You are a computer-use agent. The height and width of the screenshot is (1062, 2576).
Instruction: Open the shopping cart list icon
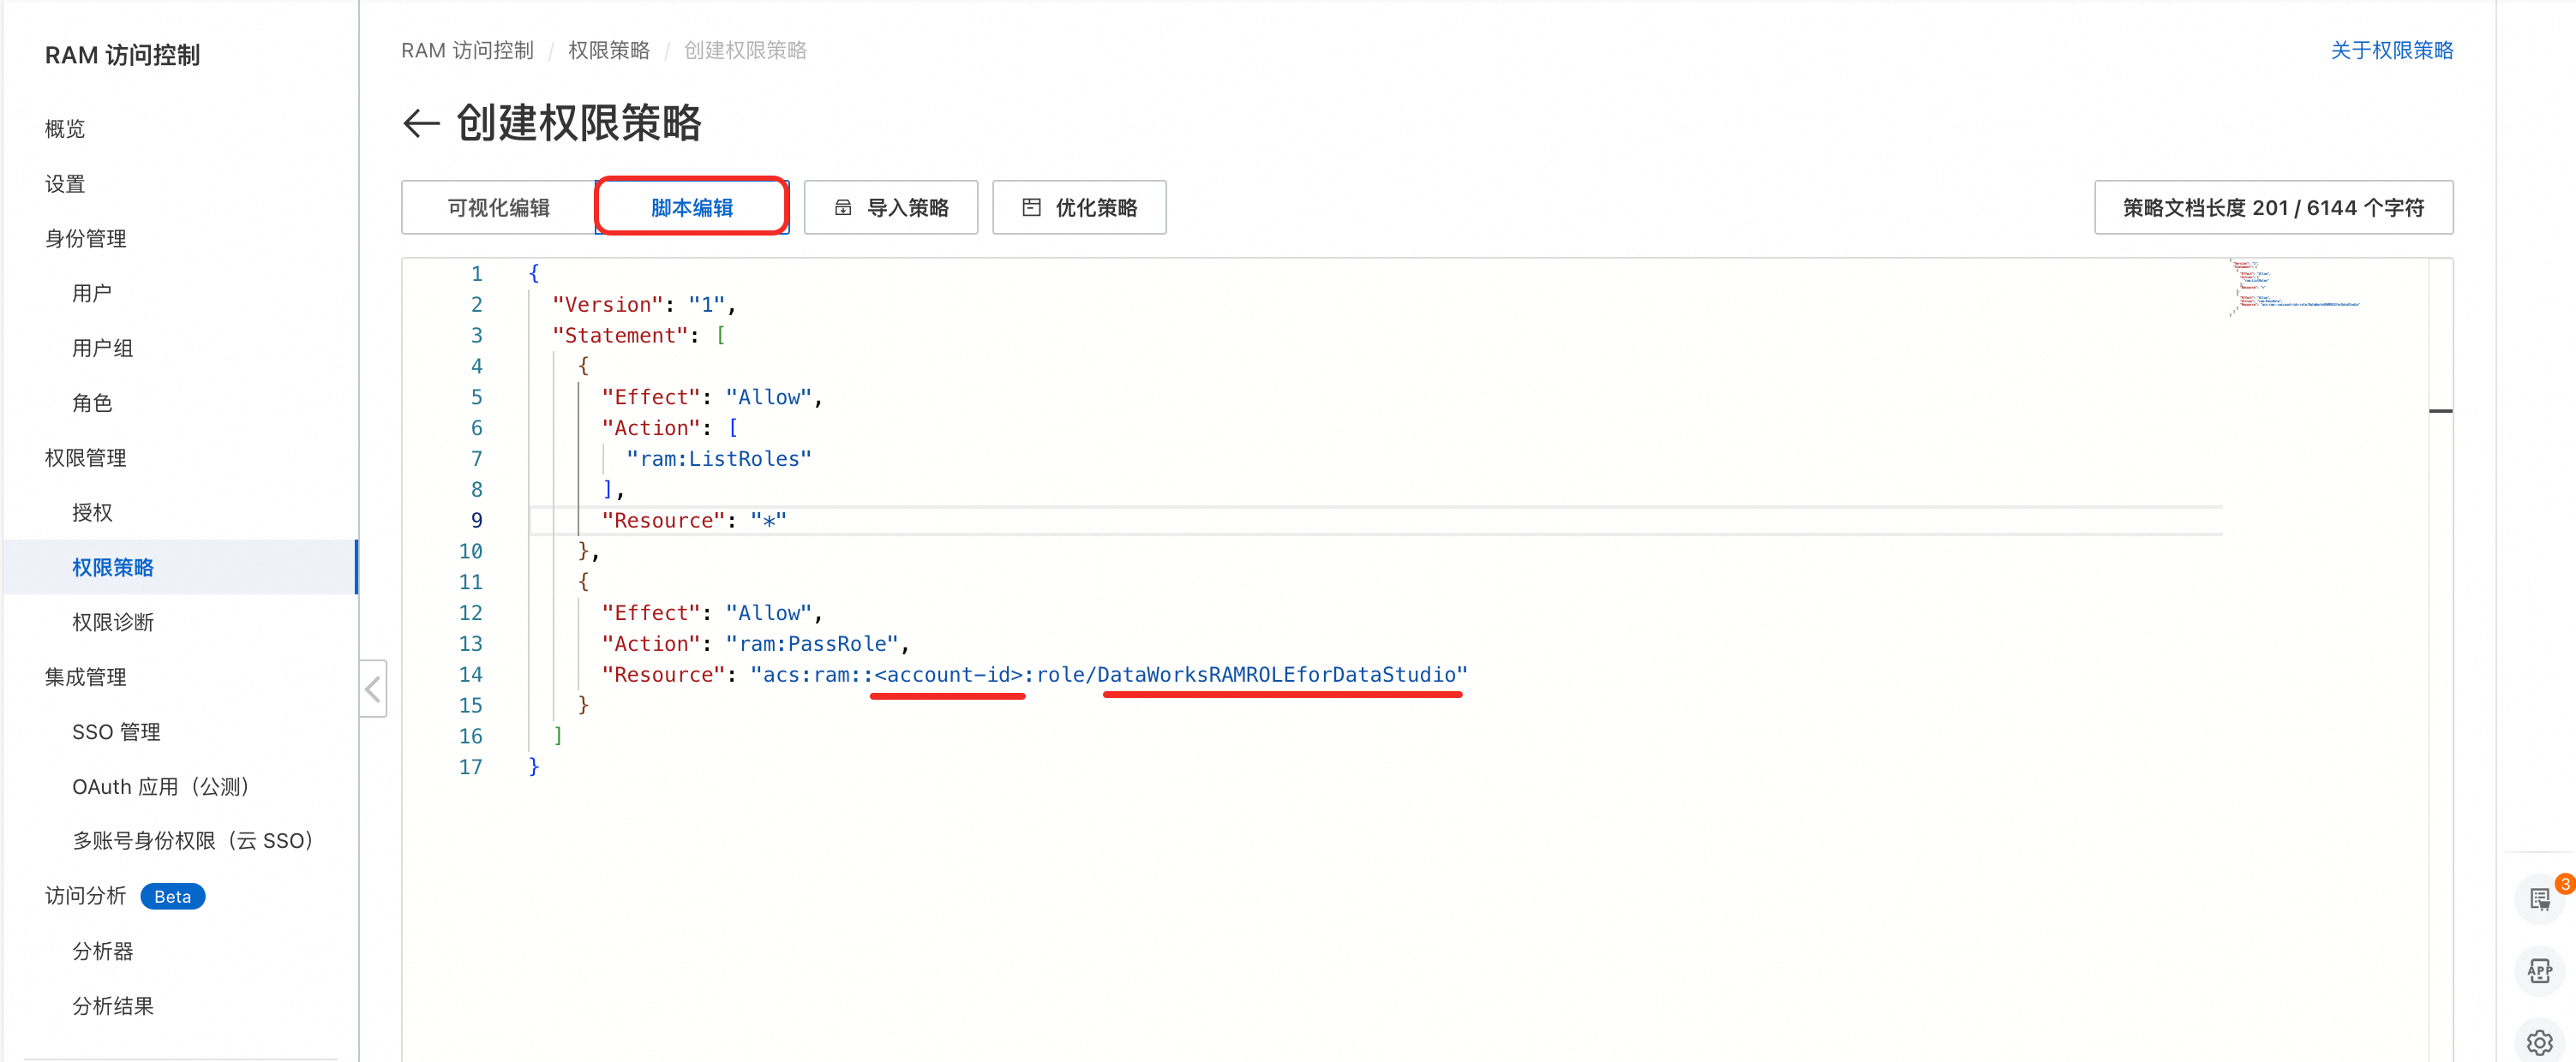click(x=2539, y=899)
